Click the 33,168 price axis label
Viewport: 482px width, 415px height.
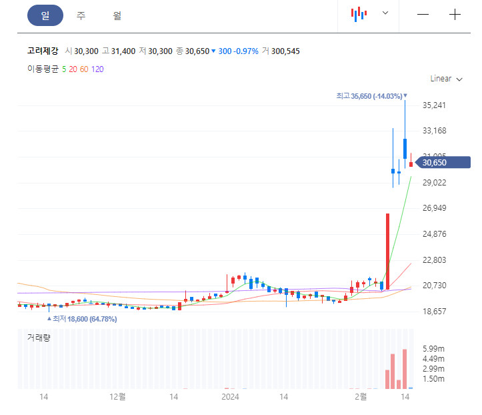click(x=434, y=131)
